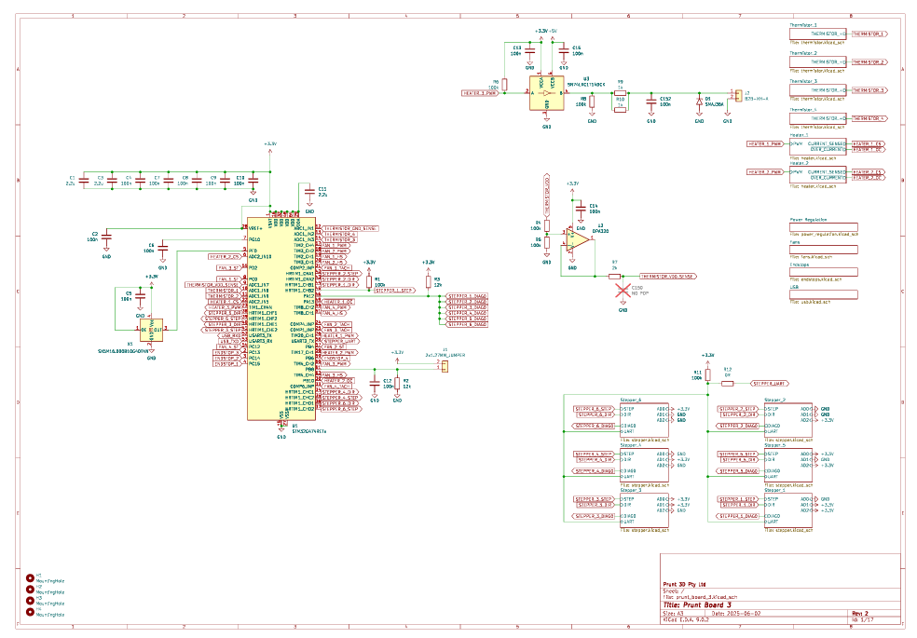Open the Power Regulation sheet block
Screen dimensions: 917x638
[x=824, y=227]
